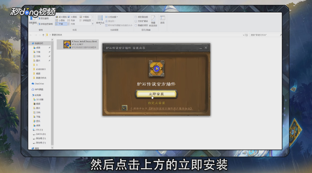This screenshot has width=312, height=173.
Task: Open the 选项 folder options icon
Action: click(162, 20)
